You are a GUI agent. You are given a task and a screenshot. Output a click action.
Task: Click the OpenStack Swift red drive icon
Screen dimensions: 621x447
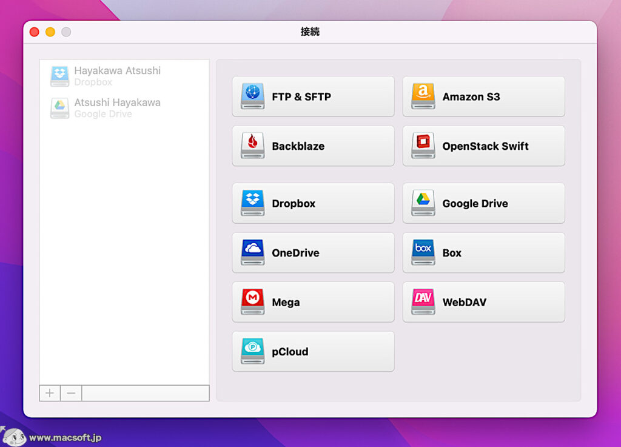pos(423,146)
